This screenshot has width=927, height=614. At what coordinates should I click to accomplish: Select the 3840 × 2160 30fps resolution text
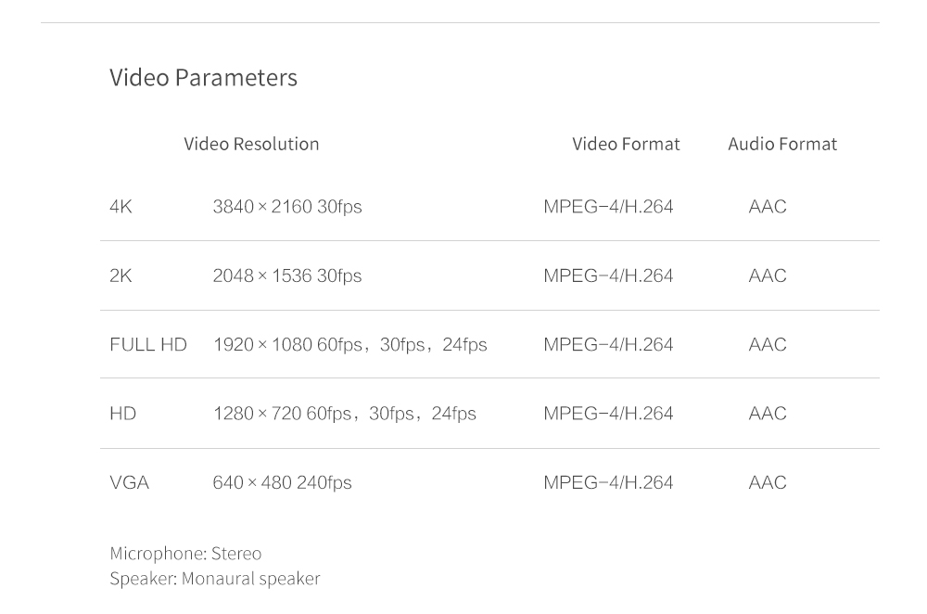(287, 207)
